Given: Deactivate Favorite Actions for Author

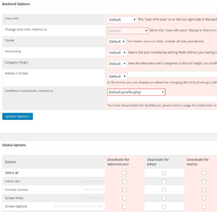Looking at the screenshot, I should click(203, 190).
